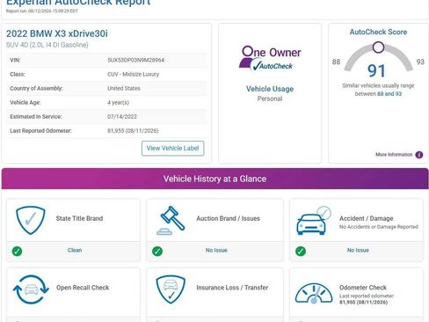Click green check in Accident / Damage card
This screenshot has width=429, height=322.
coord(301,252)
